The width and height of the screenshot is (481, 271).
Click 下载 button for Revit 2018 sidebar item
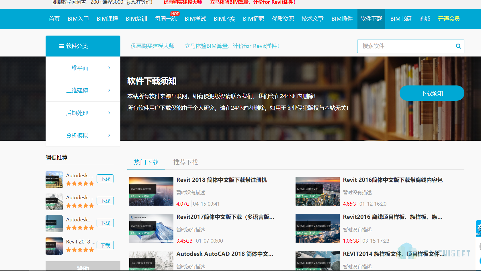pos(105,245)
